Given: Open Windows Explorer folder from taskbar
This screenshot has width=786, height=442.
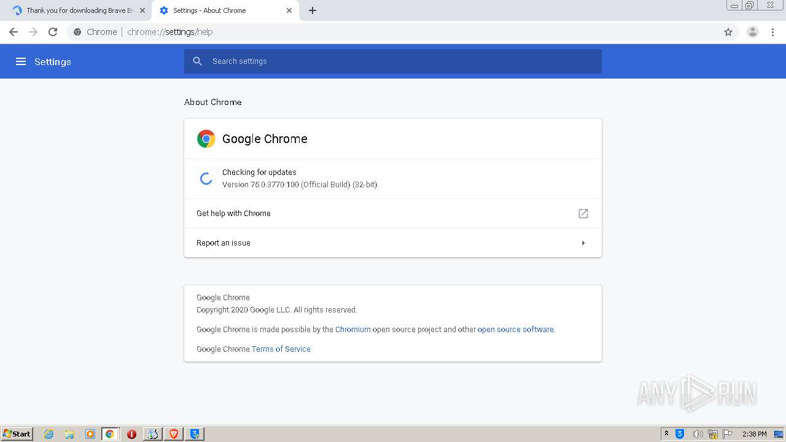Looking at the screenshot, I should pyautogui.click(x=69, y=434).
